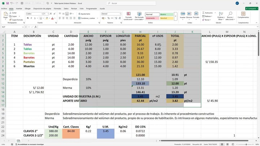
Task: Toggle Ajustar texto wrap
Action: [x=84, y=14]
